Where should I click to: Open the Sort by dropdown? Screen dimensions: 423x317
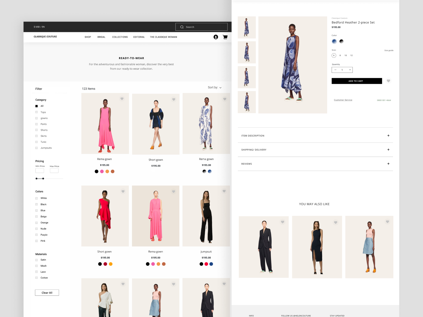pos(215,88)
